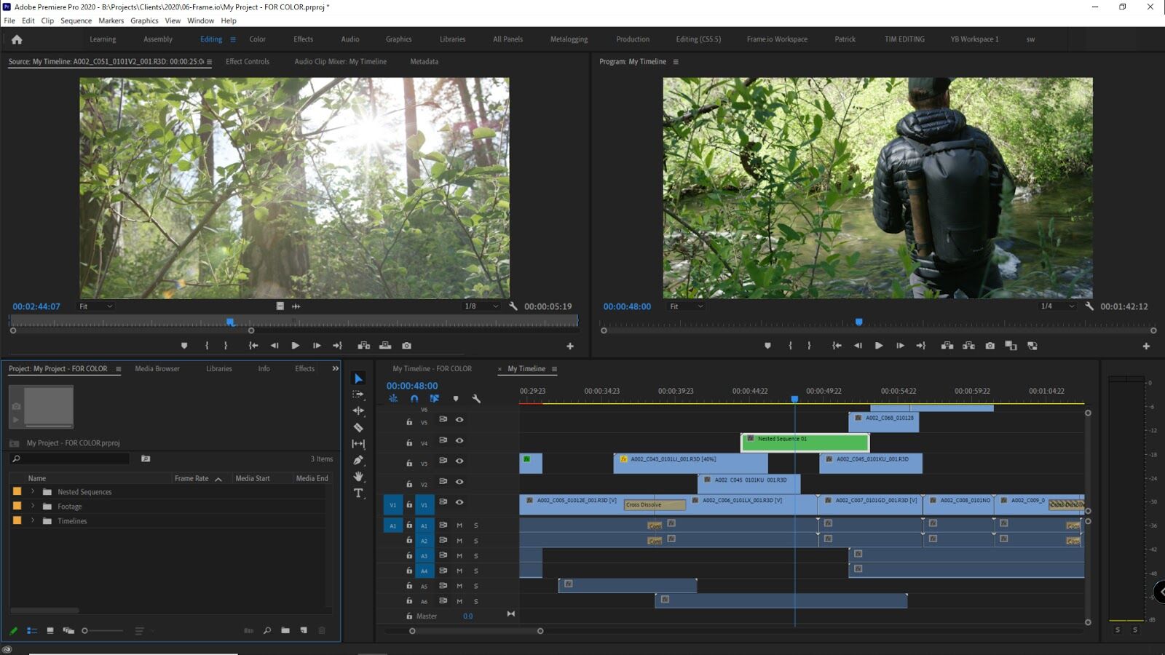Solo audio track A4
The image size is (1165, 655).
tap(475, 571)
